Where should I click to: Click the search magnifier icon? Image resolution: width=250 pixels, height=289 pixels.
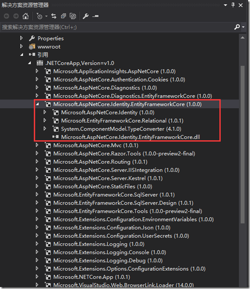[x=237, y=27]
